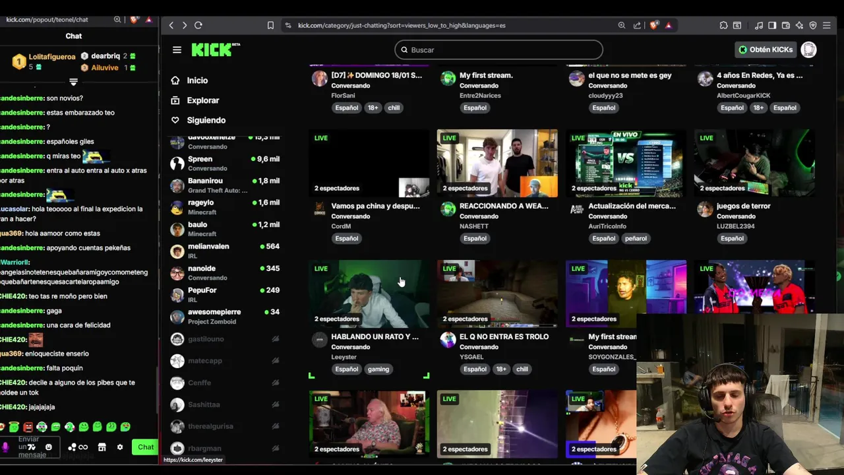Open the Brave Wallet icon
Screen dimensions: 844x475
[x=786, y=25]
